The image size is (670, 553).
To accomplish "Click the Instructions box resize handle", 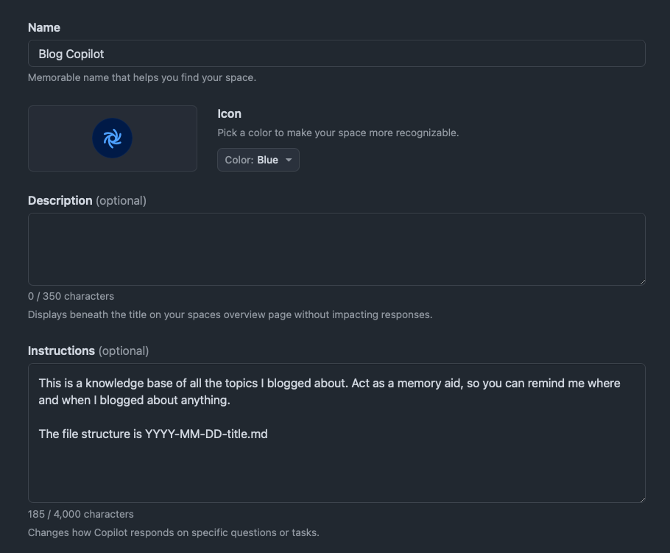I will pyautogui.click(x=642, y=499).
